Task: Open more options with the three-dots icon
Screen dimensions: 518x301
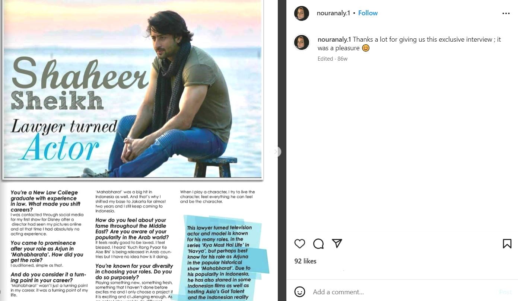Action: click(x=506, y=13)
